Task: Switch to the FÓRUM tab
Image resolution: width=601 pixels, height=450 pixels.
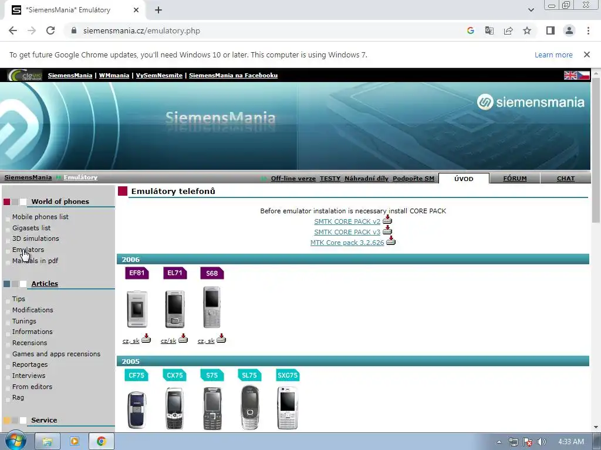Action: tap(515, 179)
